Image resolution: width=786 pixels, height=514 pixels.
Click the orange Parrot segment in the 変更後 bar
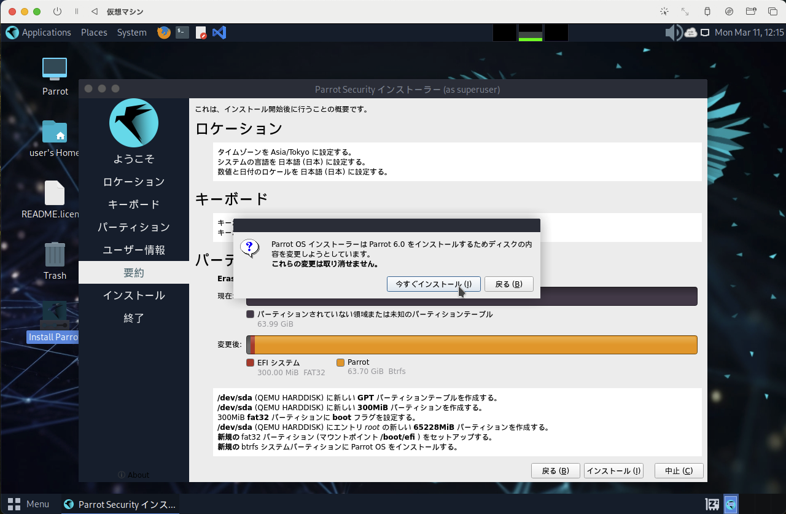point(476,345)
